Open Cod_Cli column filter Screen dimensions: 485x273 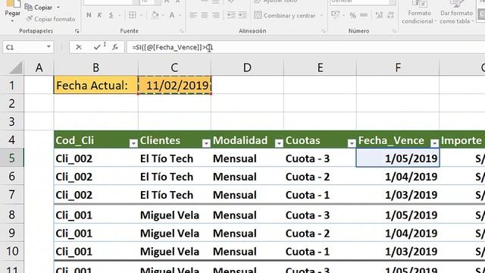pos(133,143)
